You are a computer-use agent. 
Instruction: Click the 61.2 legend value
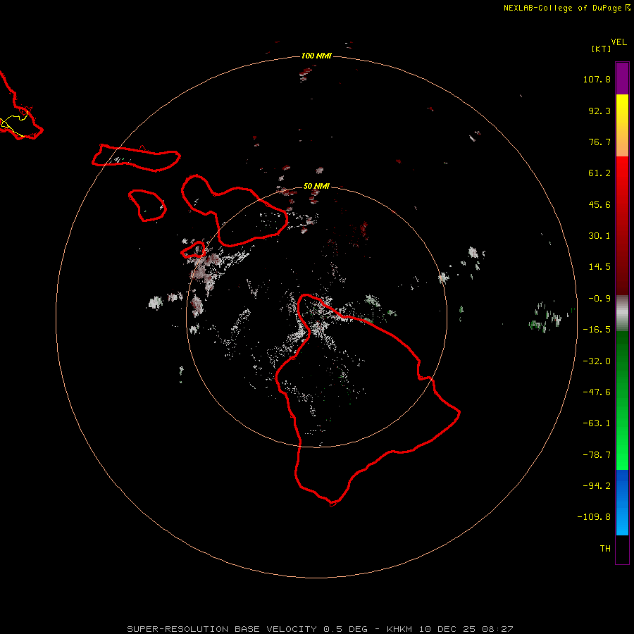599,173
